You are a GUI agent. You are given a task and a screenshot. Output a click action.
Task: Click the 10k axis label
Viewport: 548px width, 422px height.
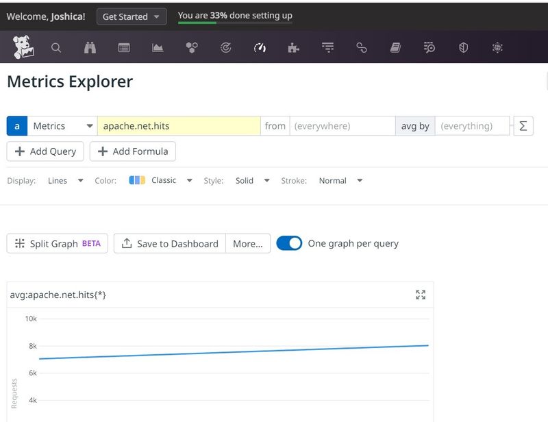(31, 319)
